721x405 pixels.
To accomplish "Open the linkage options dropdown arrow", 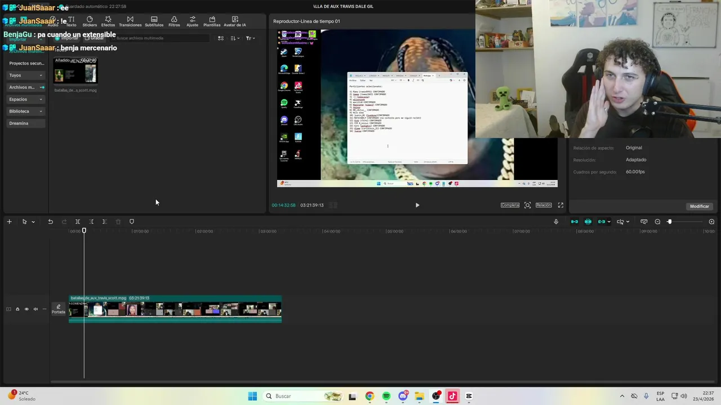I will pyautogui.click(x=609, y=222).
